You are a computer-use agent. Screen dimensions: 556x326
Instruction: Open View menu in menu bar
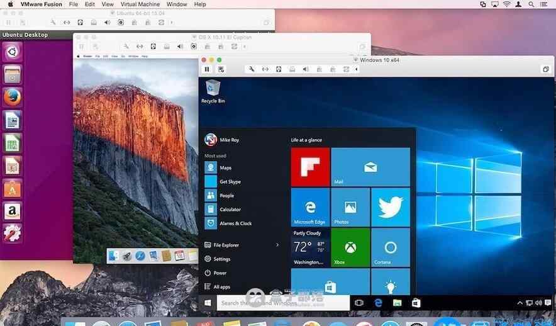click(x=108, y=4)
